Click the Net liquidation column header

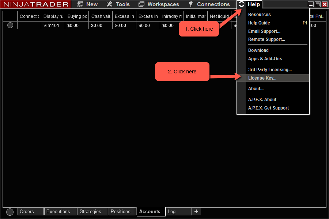tap(219, 16)
